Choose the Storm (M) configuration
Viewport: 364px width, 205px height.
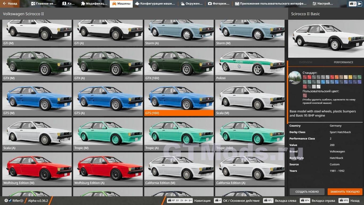point(250,33)
